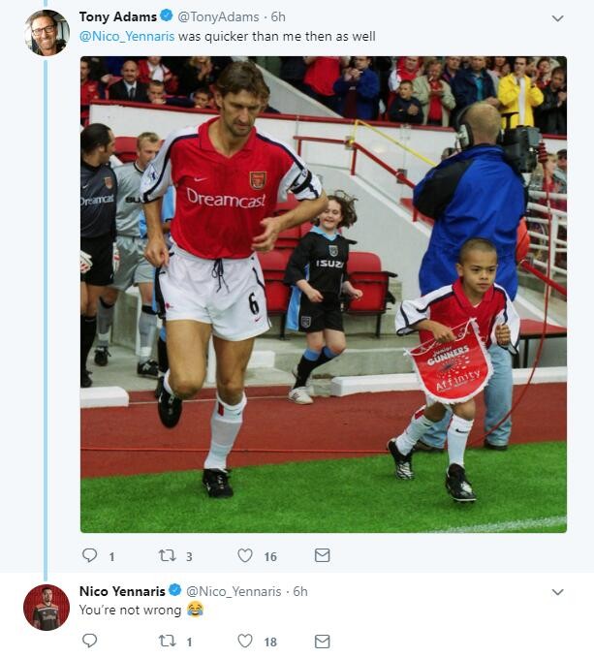Open the @Nico_Yennaris handle beside reply name
The width and height of the screenshot is (594, 658).
click(233, 591)
